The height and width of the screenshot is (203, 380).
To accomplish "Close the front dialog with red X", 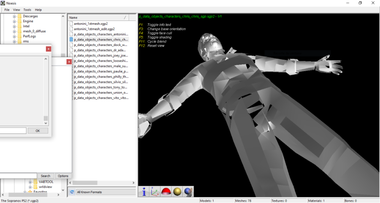I will pyautogui.click(x=48, y=49).
